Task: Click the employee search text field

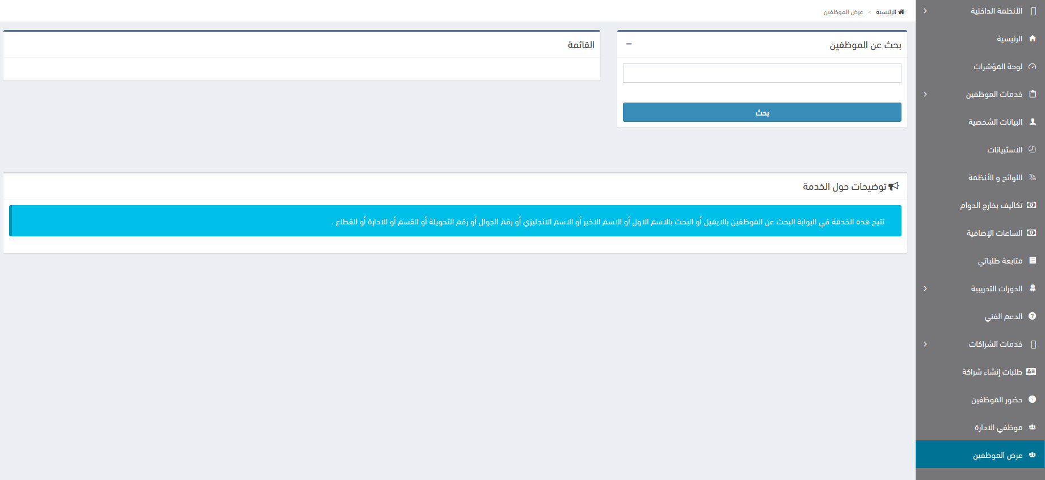Action: [x=761, y=73]
